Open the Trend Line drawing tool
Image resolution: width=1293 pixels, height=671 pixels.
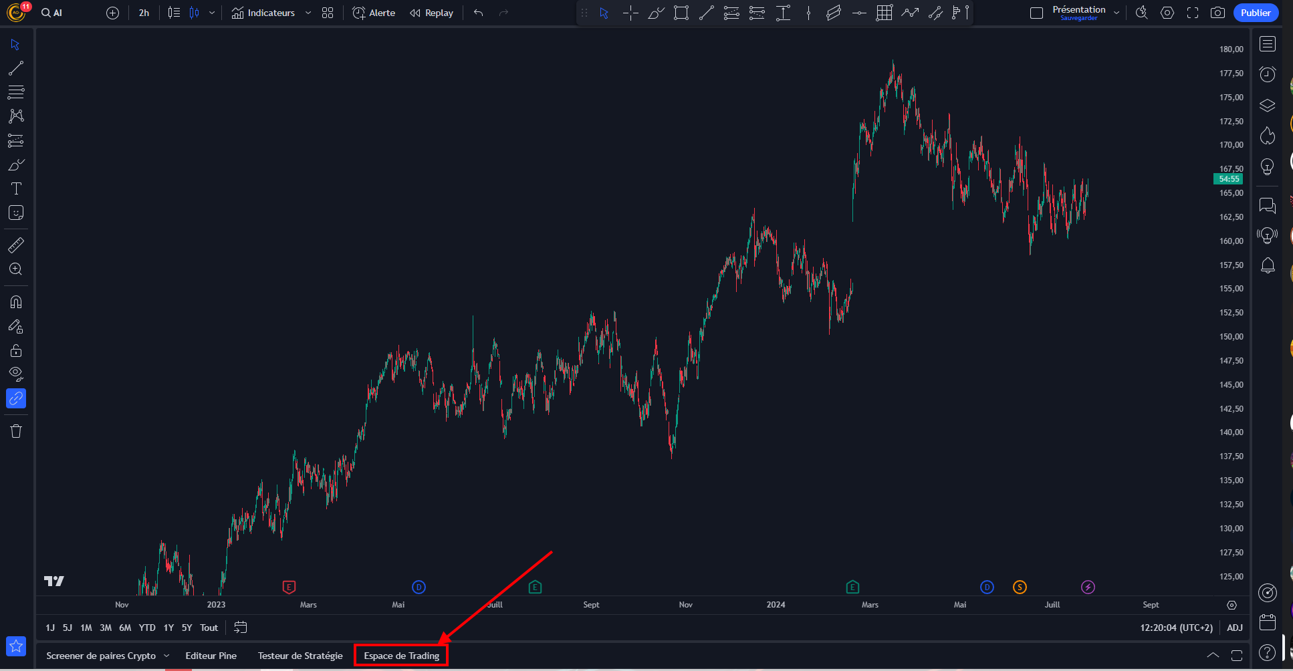16,68
